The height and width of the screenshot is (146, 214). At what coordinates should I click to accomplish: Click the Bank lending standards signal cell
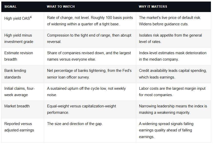coord(23,74)
